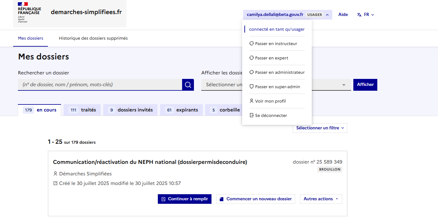Click the logout icon in menu
The image size is (438, 222).
[251, 115]
